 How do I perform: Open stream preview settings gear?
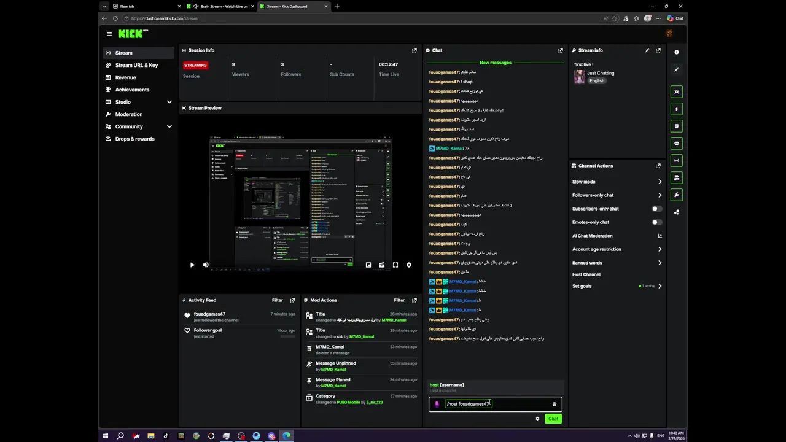pyautogui.click(x=409, y=265)
